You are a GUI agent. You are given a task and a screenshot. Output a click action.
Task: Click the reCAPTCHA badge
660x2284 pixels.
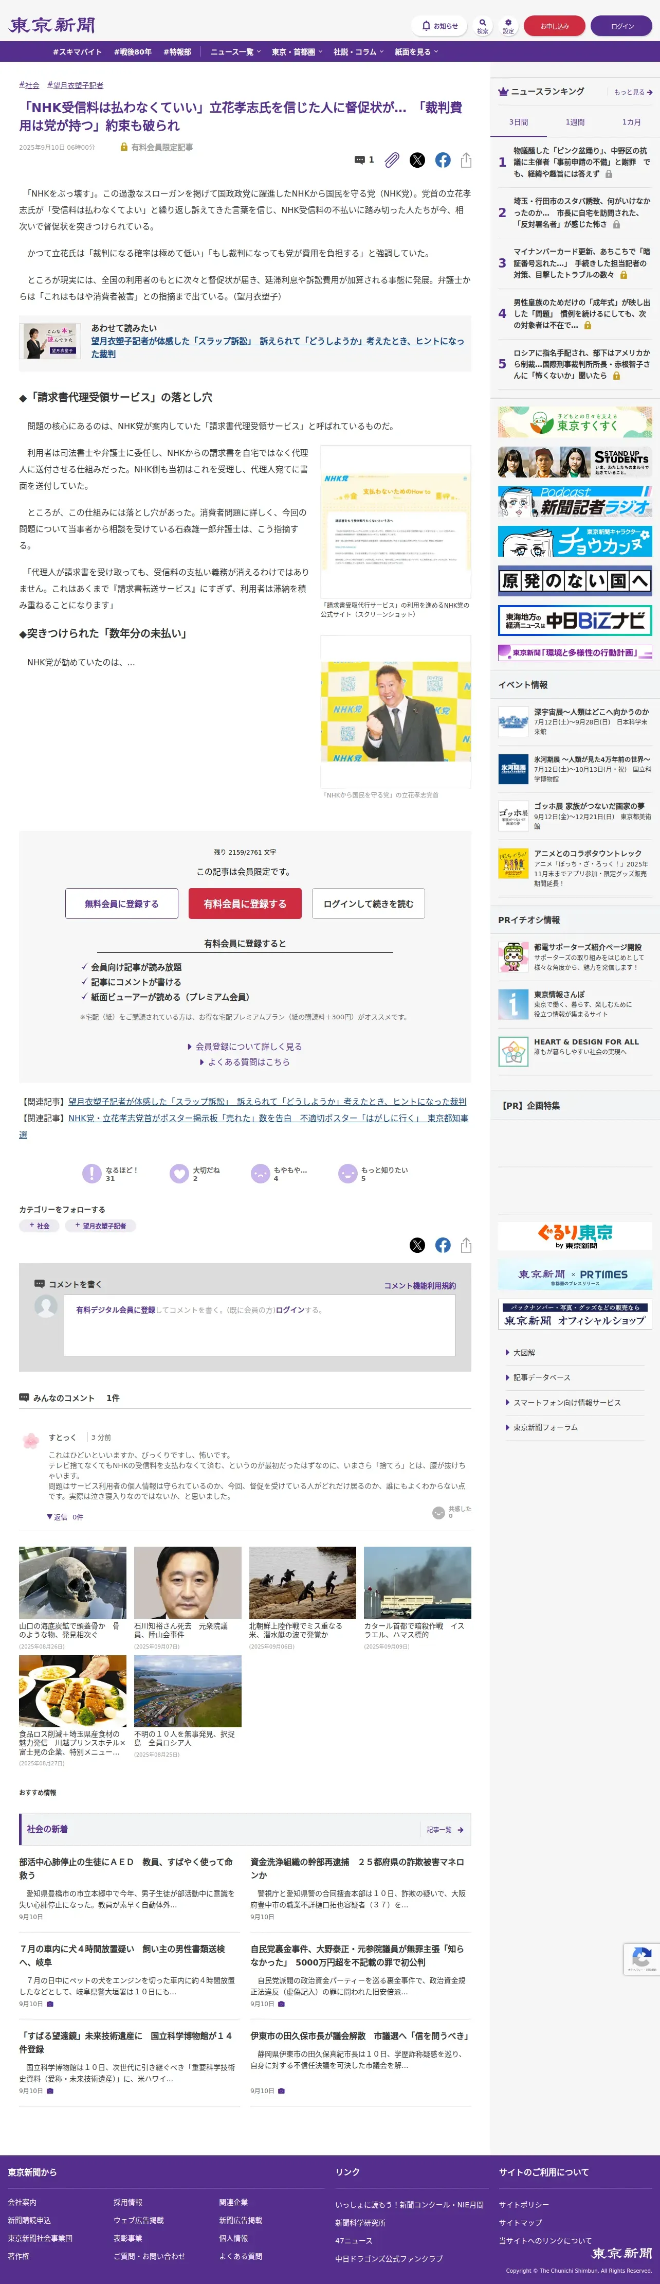[x=641, y=1959]
